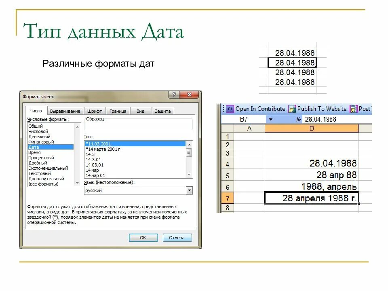The image size is (388, 291).
Task: Click the Тип list scrollbar thumb
Action: tap(189, 152)
